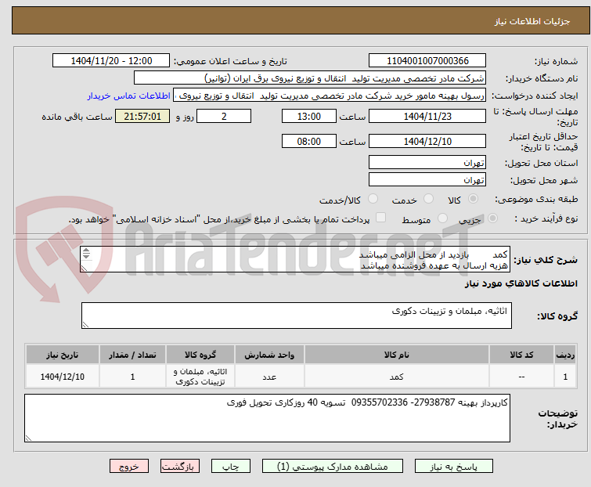
Task: Click the buyer organization name field
Action: tap(310, 78)
